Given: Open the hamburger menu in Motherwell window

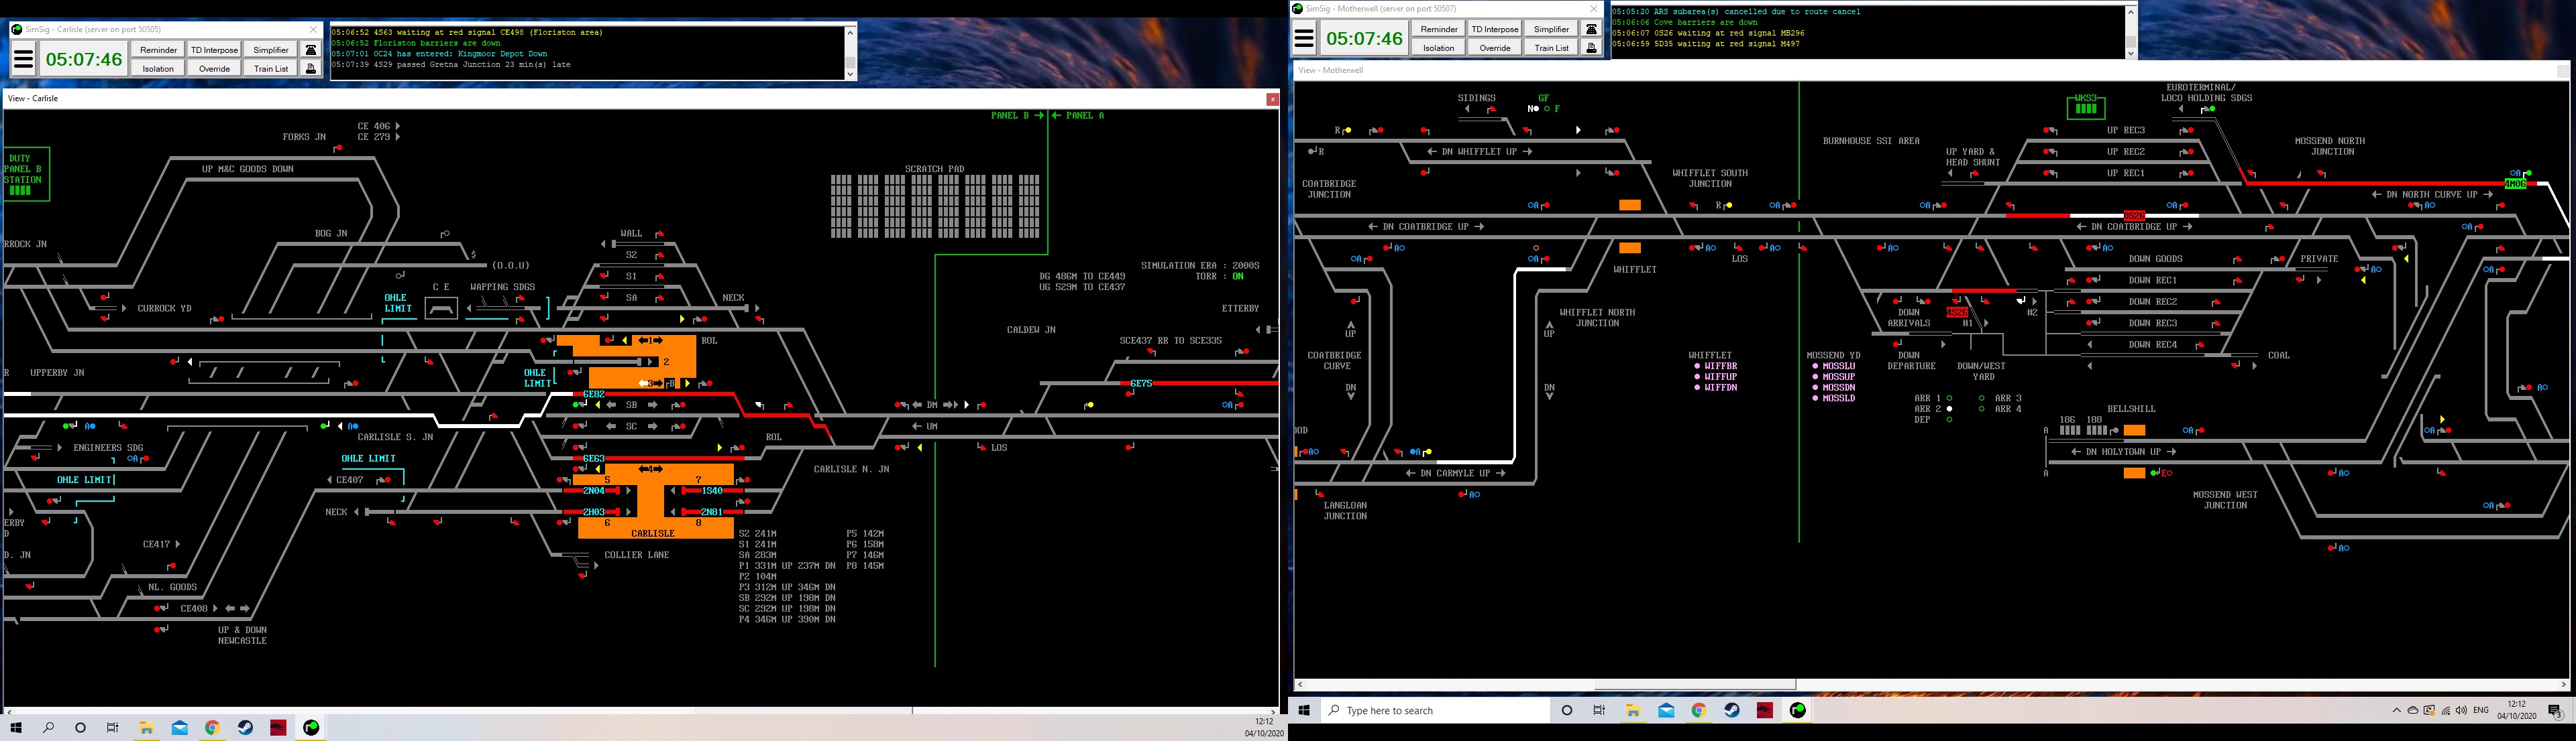Looking at the screenshot, I should 1304,39.
